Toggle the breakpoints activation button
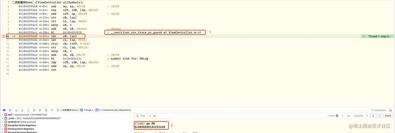The width and height of the screenshot is (395, 133). click(4, 110)
